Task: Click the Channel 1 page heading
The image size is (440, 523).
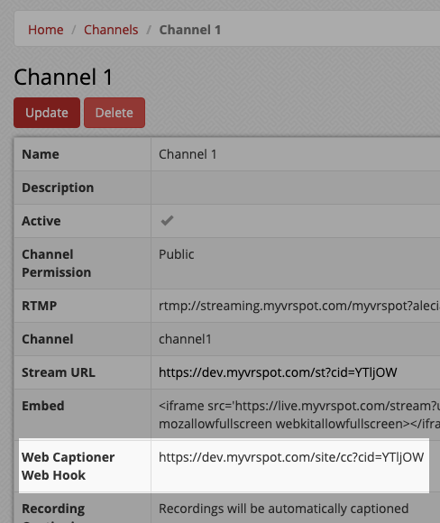Action: pos(63,77)
